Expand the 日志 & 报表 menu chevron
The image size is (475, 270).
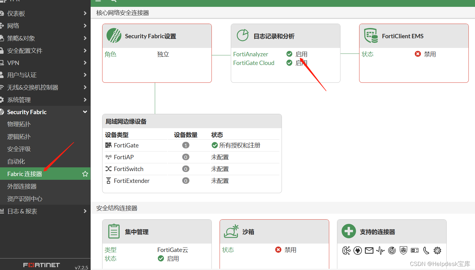pyautogui.click(x=85, y=211)
